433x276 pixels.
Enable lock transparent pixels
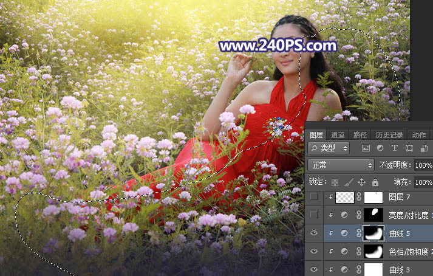click(x=334, y=182)
